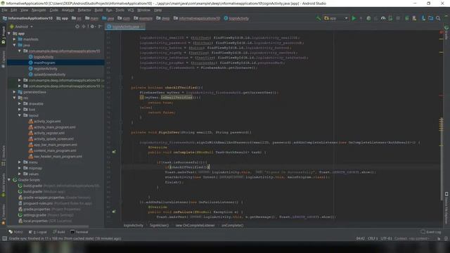Viewport: 450px width, 253px height.
Task: Open the profiler gauge icon in toolbar
Action: pyautogui.click(x=383, y=18)
